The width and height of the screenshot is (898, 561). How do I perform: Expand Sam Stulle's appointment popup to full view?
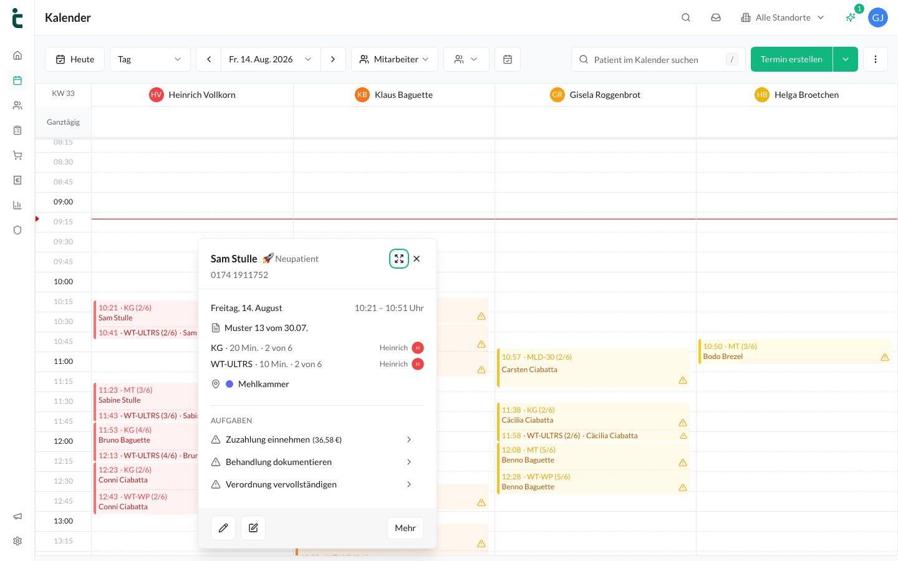399,259
